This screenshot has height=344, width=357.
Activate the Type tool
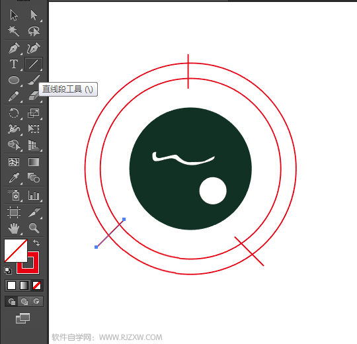[14, 64]
